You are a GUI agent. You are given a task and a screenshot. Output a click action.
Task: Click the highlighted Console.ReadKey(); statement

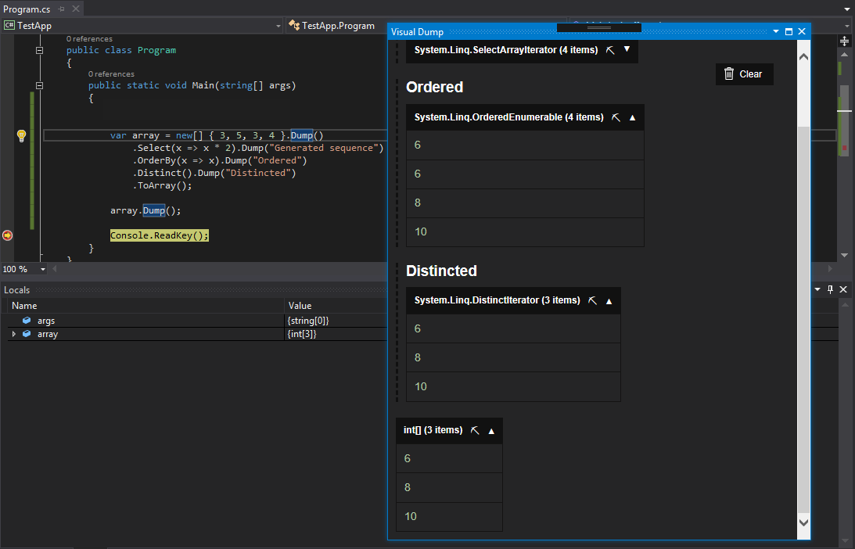[160, 235]
